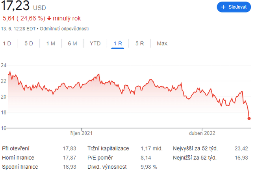Select the 1 D time range tab
Screen dimensions: 256x173
7,43
